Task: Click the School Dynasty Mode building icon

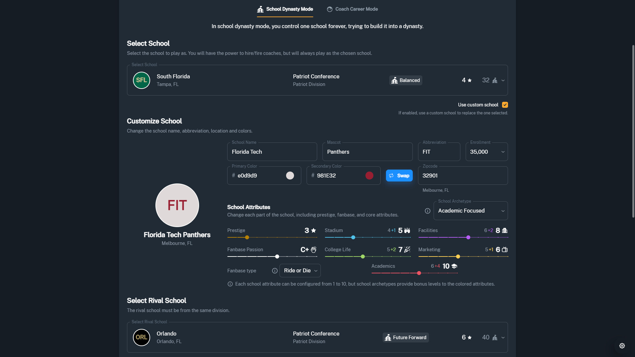Action: coord(260,9)
